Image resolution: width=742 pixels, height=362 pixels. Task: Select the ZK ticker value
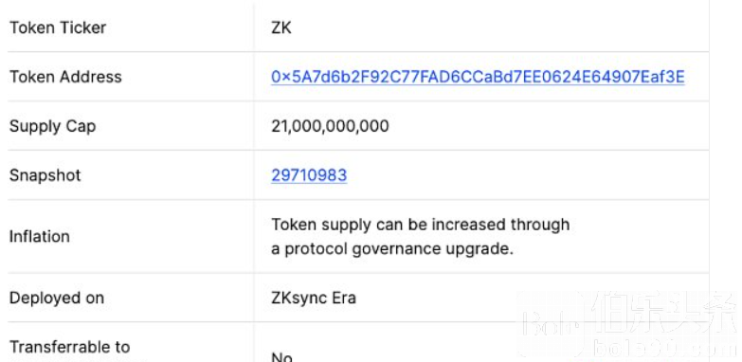click(281, 27)
